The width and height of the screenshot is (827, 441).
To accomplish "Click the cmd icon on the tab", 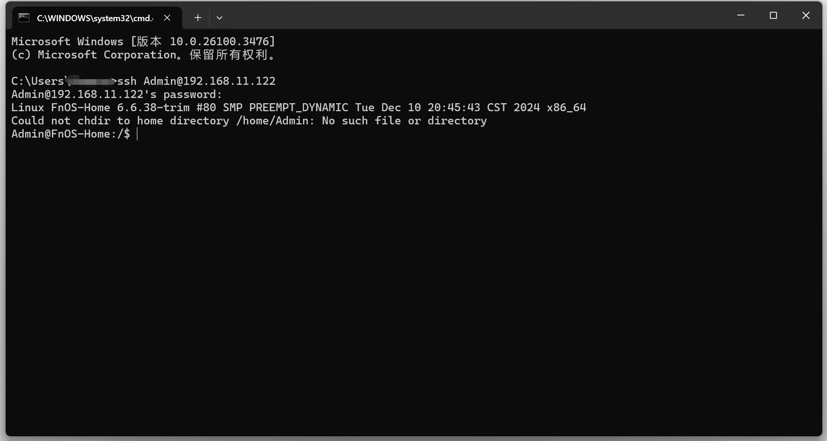I will coord(24,18).
